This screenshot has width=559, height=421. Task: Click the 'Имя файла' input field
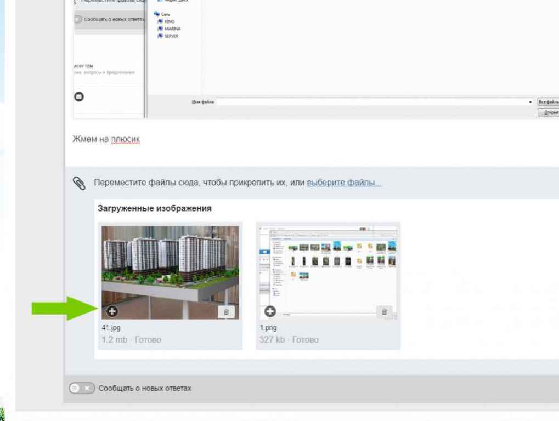pos(372,102)
